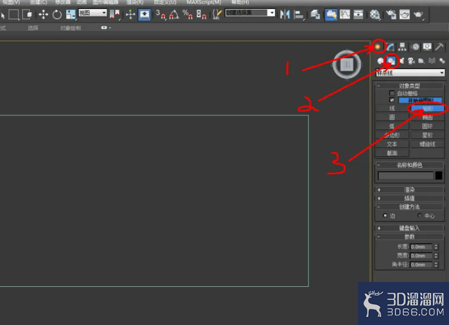Toggle the 3D Snaps magnet icon
The image size is (449, 325).
pos(161,15)
